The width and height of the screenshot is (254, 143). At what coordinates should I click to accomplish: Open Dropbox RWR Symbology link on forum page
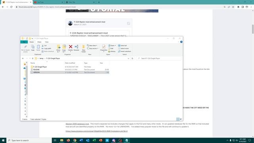(x=96, y=131)
